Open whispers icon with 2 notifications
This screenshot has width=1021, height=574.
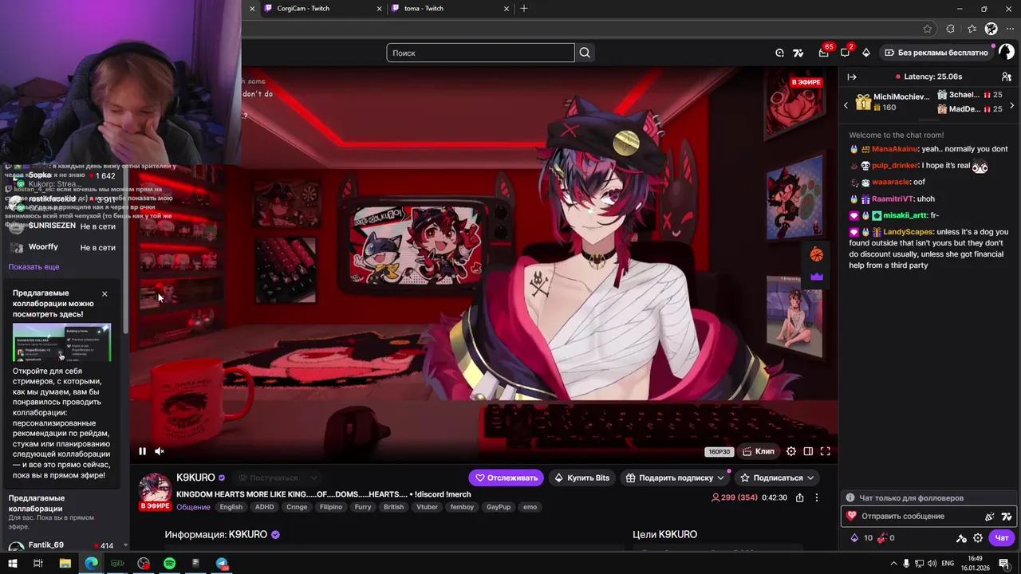click(x=845, y=53)
